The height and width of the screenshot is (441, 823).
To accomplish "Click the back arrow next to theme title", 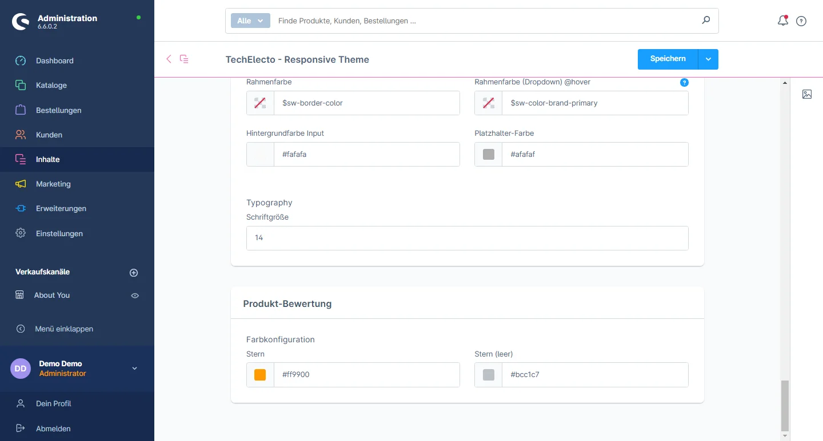I will click(169, 59).
